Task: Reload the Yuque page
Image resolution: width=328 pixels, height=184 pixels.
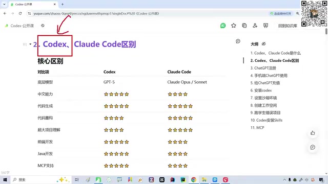Action: [x=20, y=13]
